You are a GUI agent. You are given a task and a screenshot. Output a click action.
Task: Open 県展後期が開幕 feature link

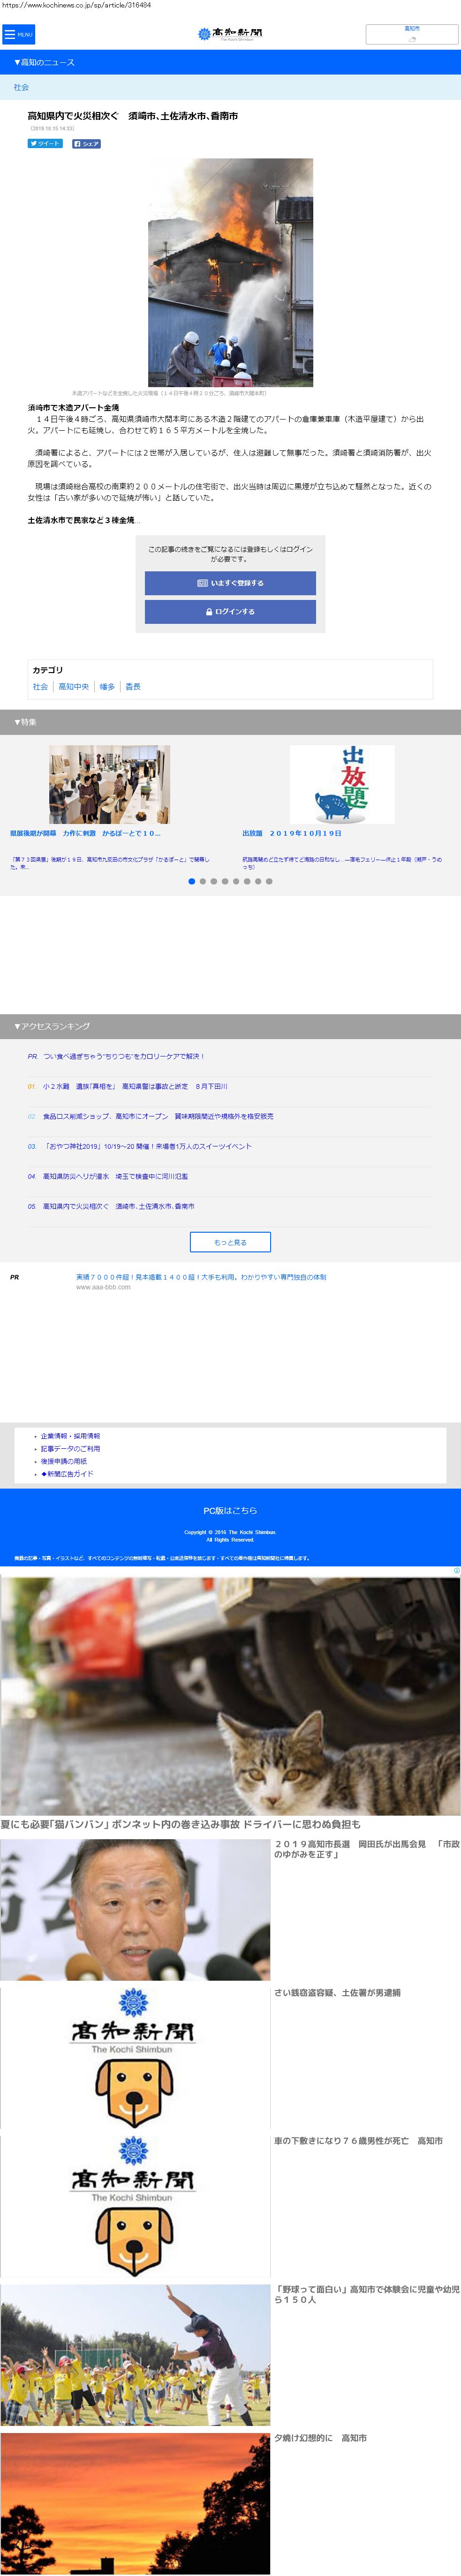(85, 833)
